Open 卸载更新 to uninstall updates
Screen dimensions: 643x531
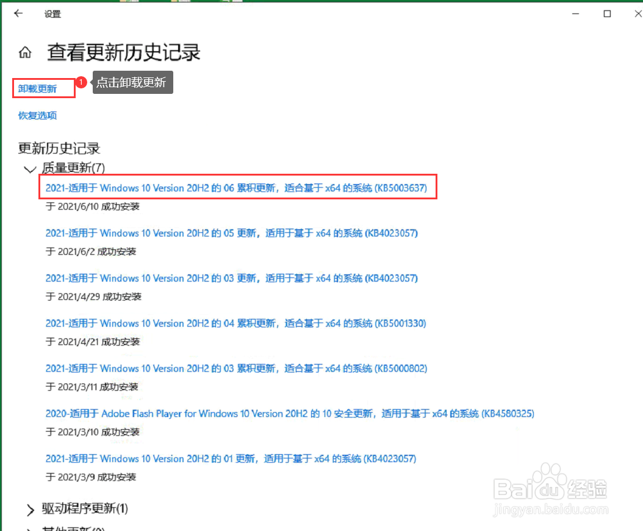(x=36, y=88)
